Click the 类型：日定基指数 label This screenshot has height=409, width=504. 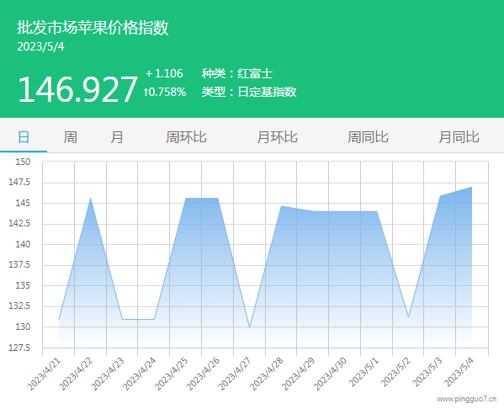coord(249,93)
